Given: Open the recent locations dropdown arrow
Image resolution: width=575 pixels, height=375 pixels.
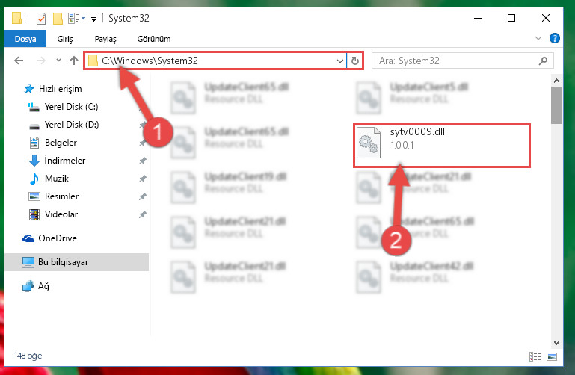Looking at the screenshot, I should coord(58,60).
